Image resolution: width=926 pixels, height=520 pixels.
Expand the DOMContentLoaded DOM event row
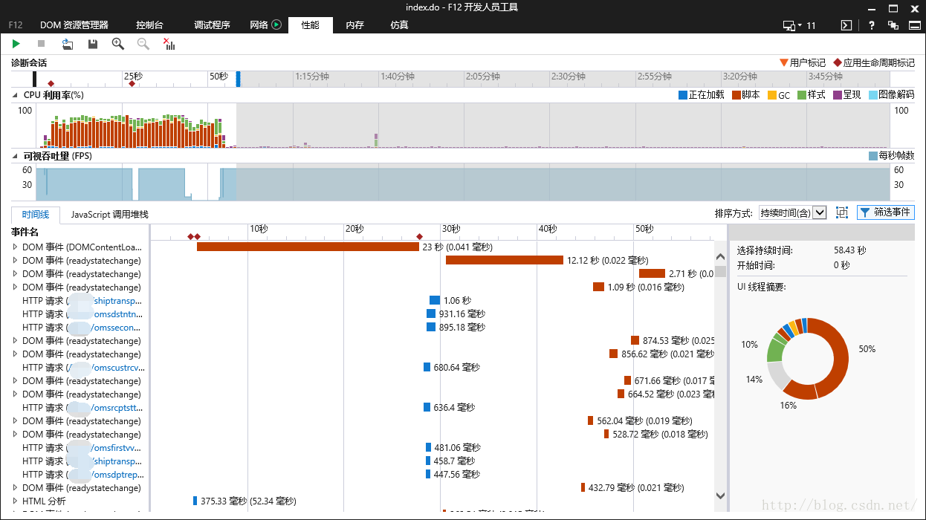click(x=15, y=247)
